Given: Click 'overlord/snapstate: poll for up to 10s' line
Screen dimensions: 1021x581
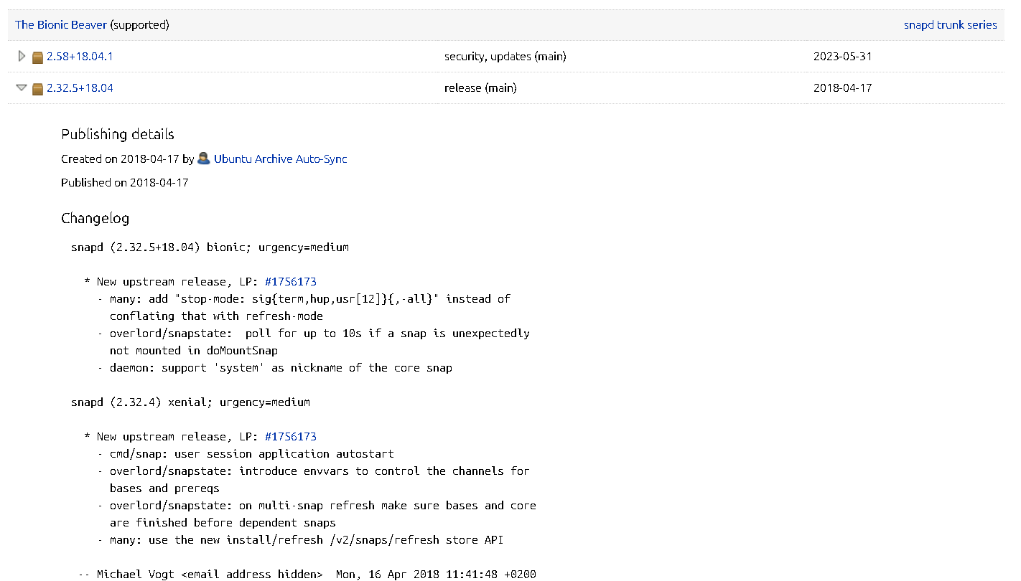Looking at the screenshot, I should pos(313,333).
